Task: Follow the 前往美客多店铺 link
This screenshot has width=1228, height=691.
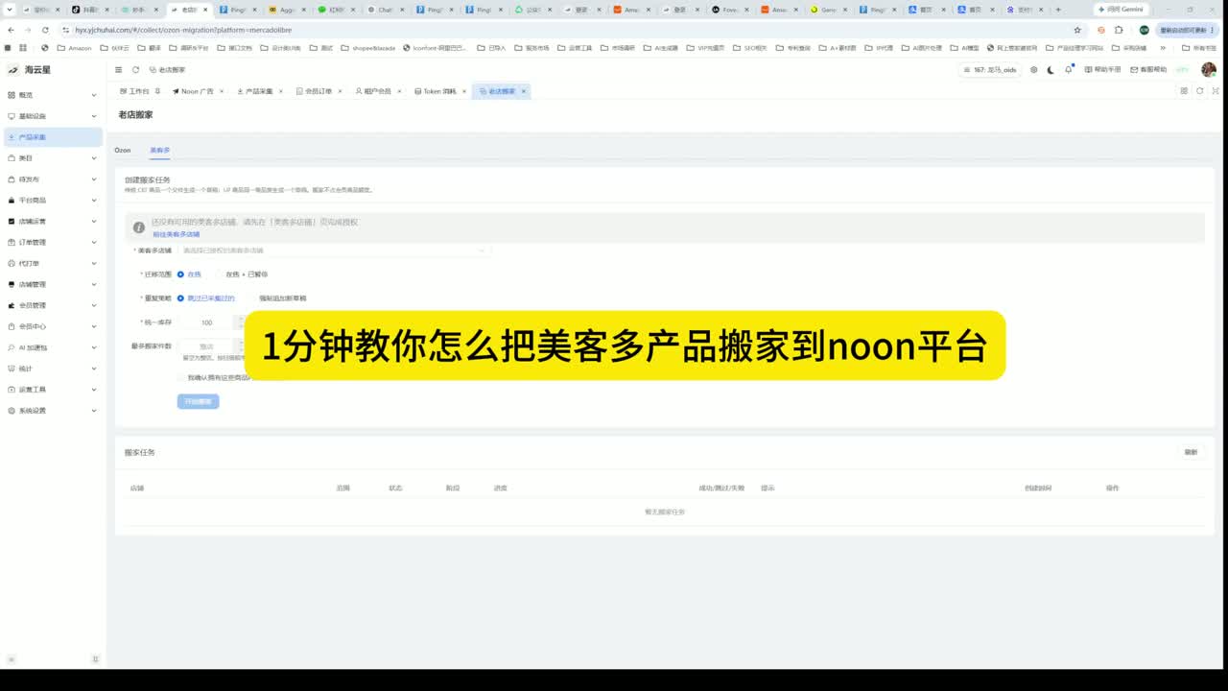Action: (177, 234)
